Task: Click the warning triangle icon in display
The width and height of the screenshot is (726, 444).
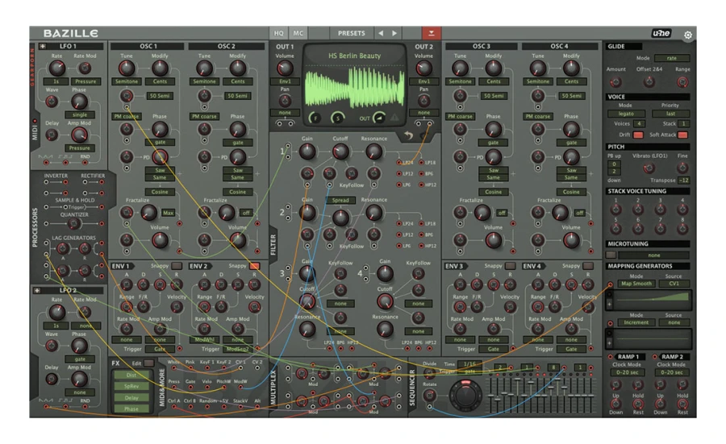Action: pyautogui.click(x=394, y=118)
